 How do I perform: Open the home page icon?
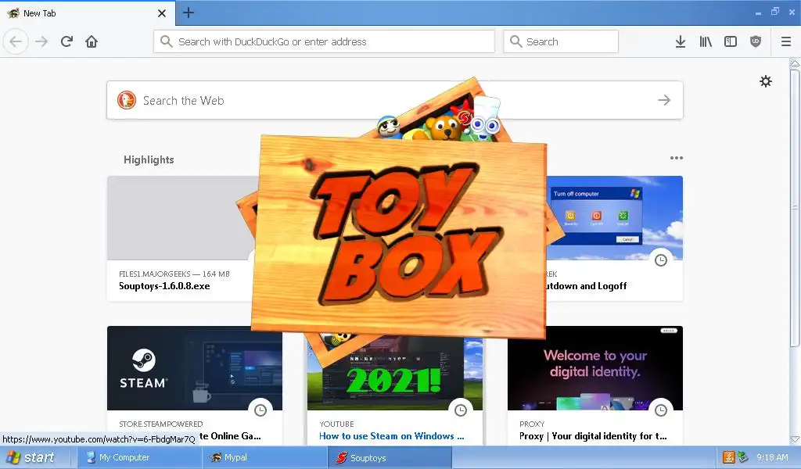click(92, 41)
